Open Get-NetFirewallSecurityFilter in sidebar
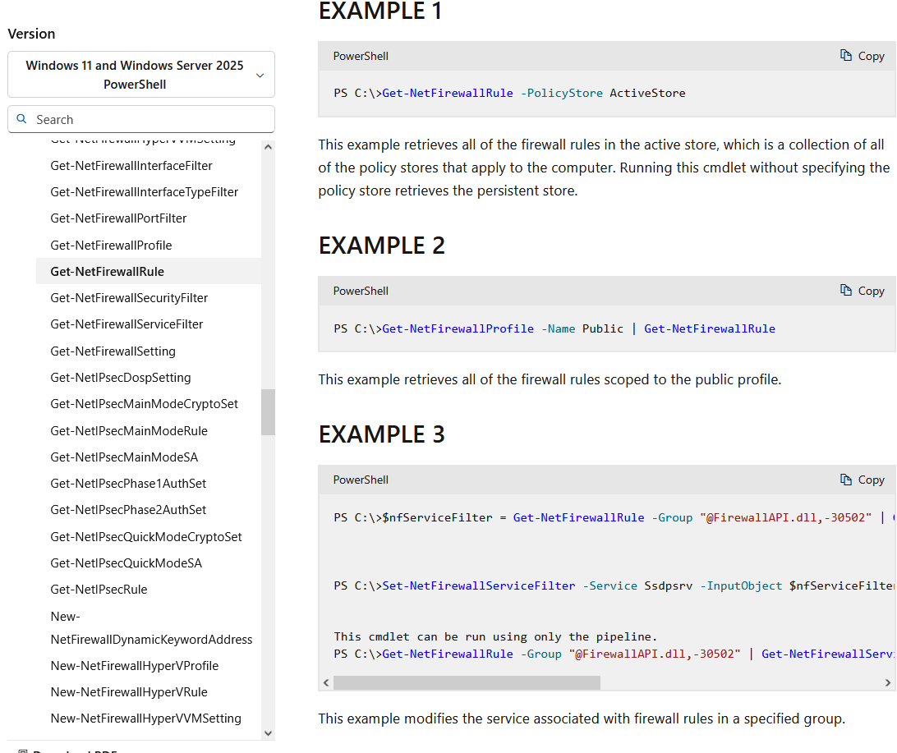This screenshot has height=753, width=897. tap(129, 298)
